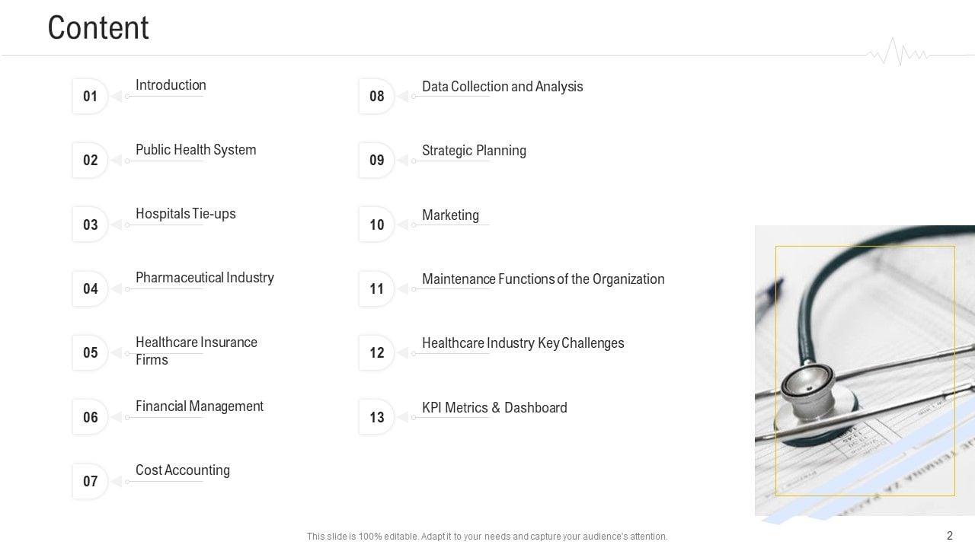Click the heartbeat line icon in header
This screenshot has width=975, height=548.
coord(897,53)
